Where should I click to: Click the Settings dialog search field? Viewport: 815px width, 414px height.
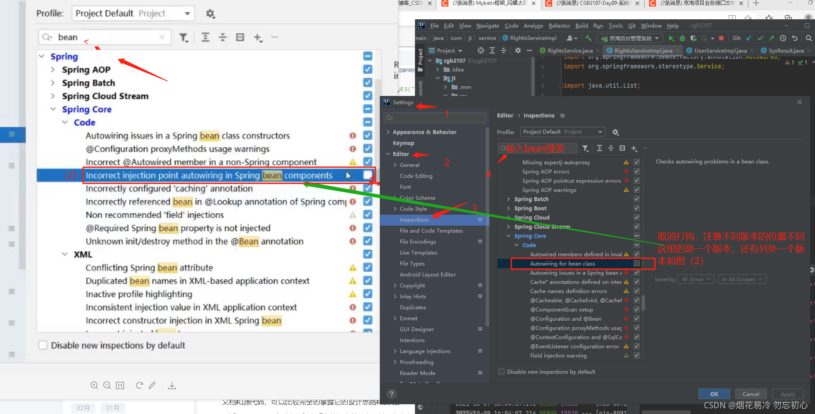click(x=435, y=117)
